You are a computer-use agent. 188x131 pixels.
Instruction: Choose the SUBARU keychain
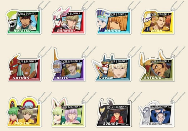click(114, 113)
